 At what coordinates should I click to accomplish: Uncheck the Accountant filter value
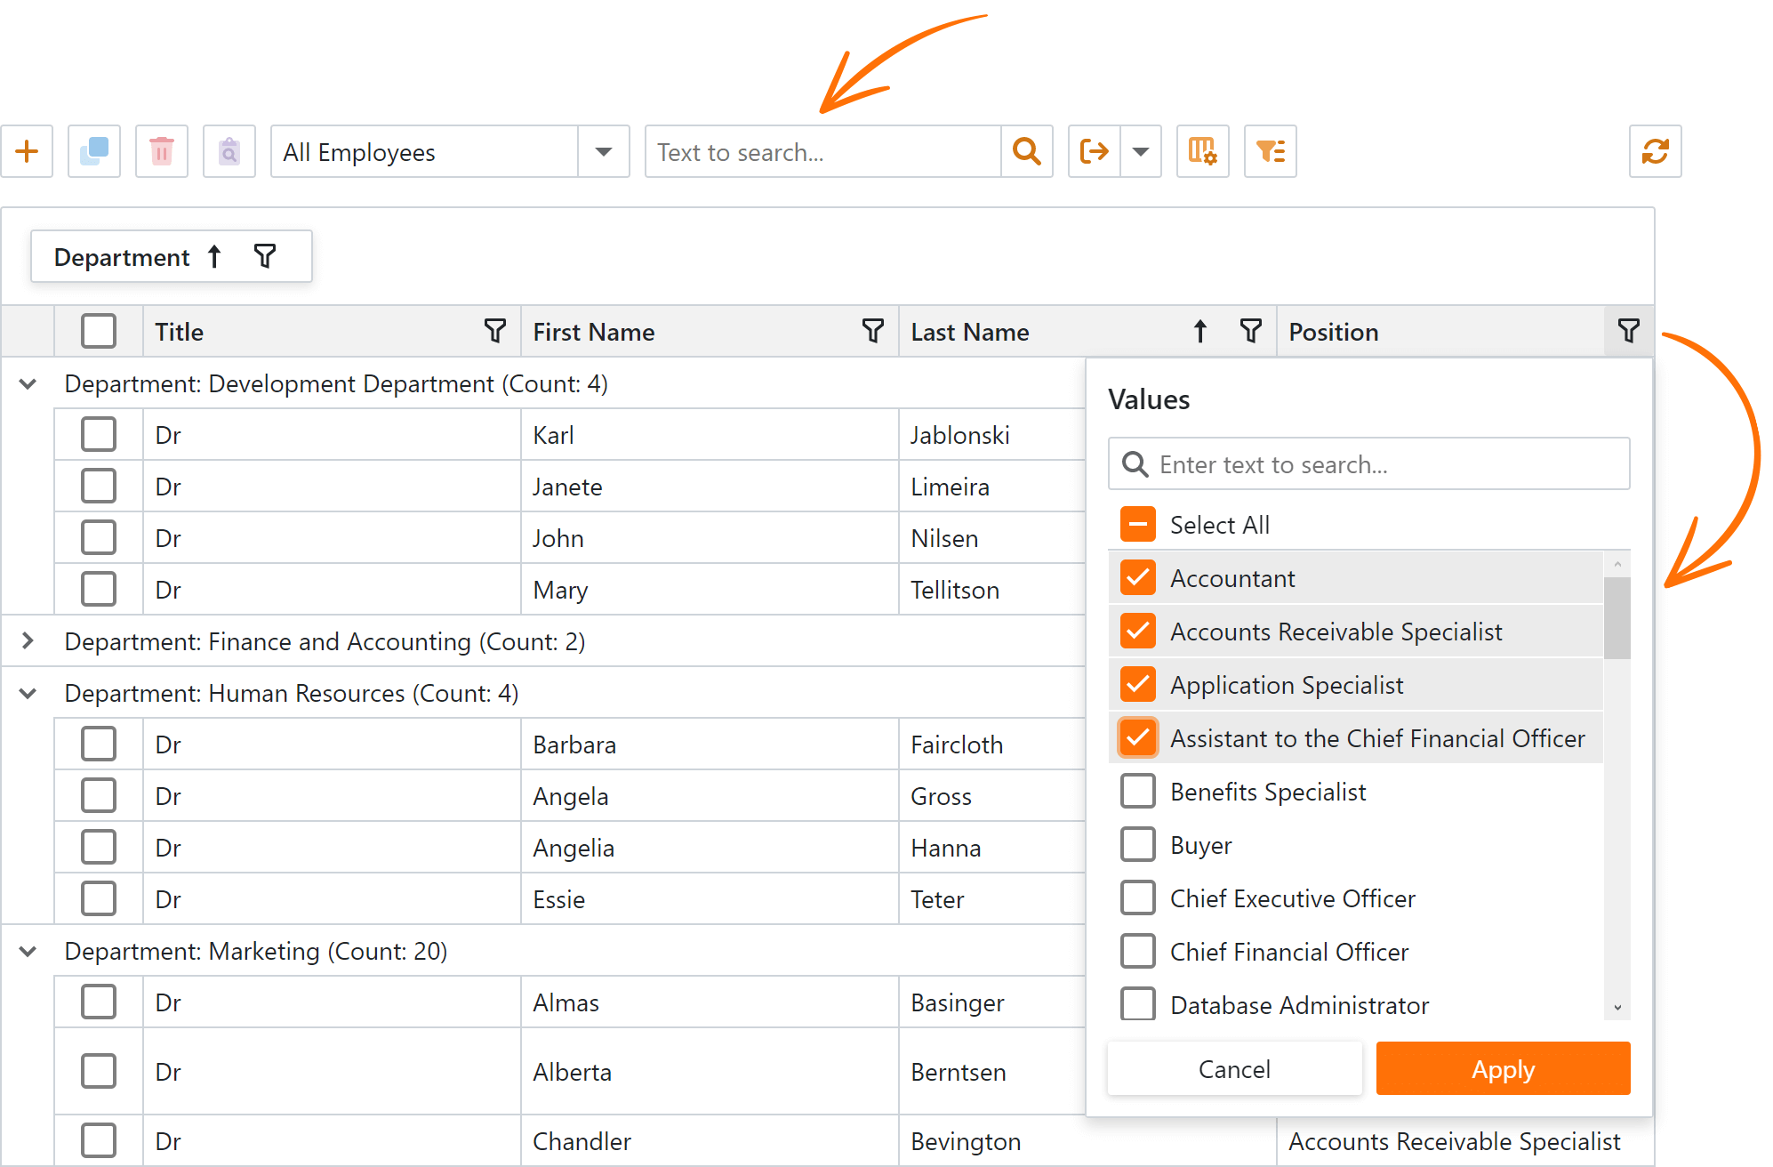coord(1137,577)
